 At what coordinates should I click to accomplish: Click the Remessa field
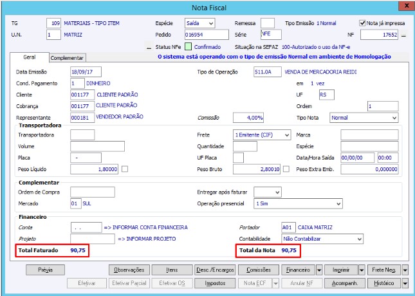(x=268, y=23)
